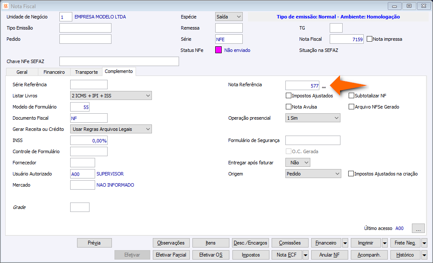Viewport: 433px width, 263px height.
Task: Click the Modelo de Formulário field
Action: click(80, 107)
